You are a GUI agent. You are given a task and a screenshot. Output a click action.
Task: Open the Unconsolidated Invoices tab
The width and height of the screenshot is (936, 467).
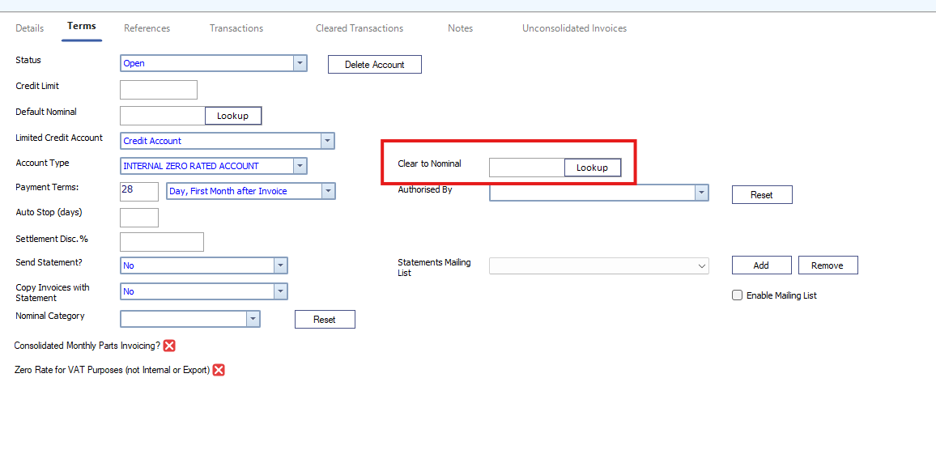(574, 28)
